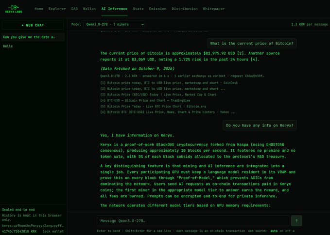Image resolution: width=330 pixels, height=235 pixels.
Task: Click the keryx wallet address text
Action: (33, 226)
